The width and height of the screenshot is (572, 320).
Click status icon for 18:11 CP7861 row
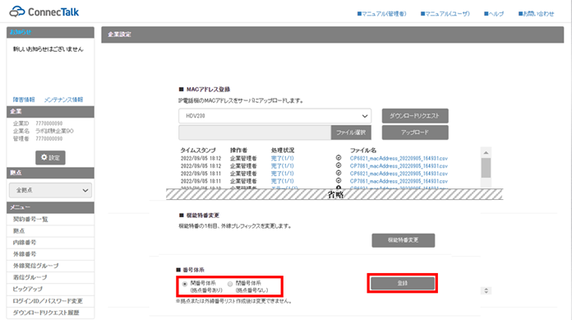tap(339, 181)
